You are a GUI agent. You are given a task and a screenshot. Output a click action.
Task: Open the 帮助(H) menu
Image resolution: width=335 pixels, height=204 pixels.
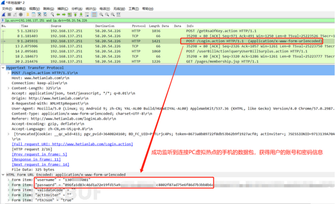(x=148, y=9)
